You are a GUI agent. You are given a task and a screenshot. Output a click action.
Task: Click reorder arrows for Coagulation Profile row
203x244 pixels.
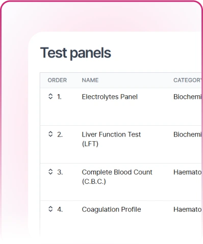(x=50, y=209)
